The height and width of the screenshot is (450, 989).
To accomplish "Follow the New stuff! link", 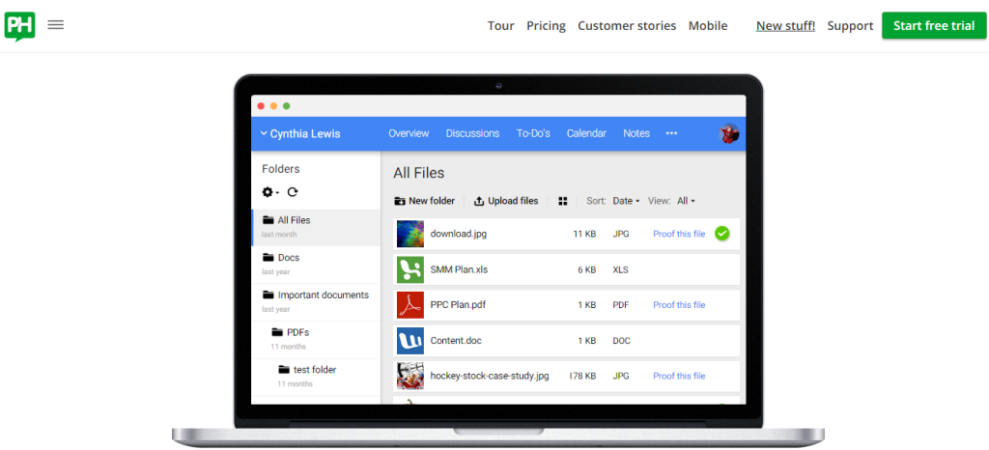I will click(x=786, y=26).
